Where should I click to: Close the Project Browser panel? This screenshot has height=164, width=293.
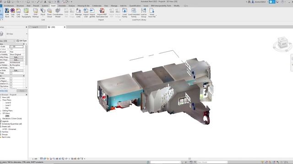click(27, 95)
